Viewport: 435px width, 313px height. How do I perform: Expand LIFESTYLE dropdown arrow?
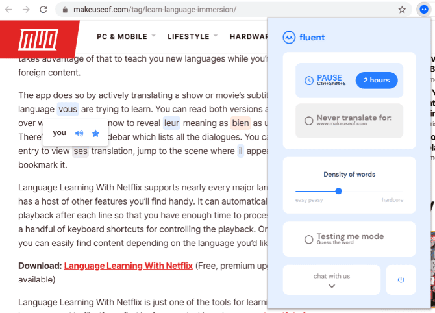coord(216,36)
